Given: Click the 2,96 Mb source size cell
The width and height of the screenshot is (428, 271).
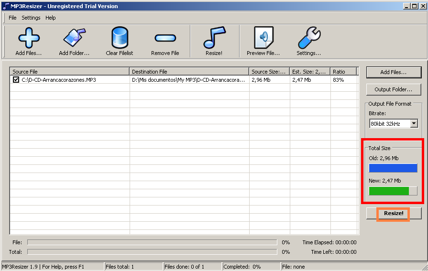Looking at the screenshot, I should point(261,80).
